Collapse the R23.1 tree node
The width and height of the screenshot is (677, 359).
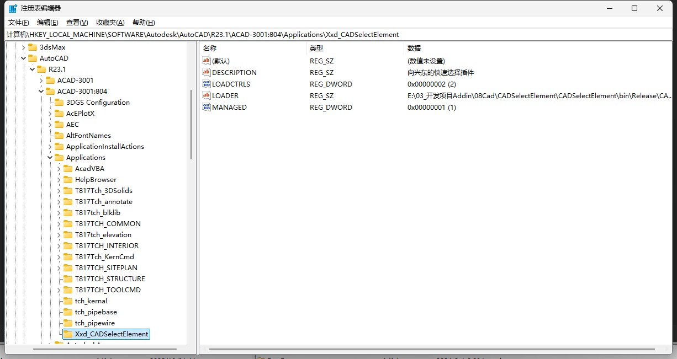tap(33, 69)
